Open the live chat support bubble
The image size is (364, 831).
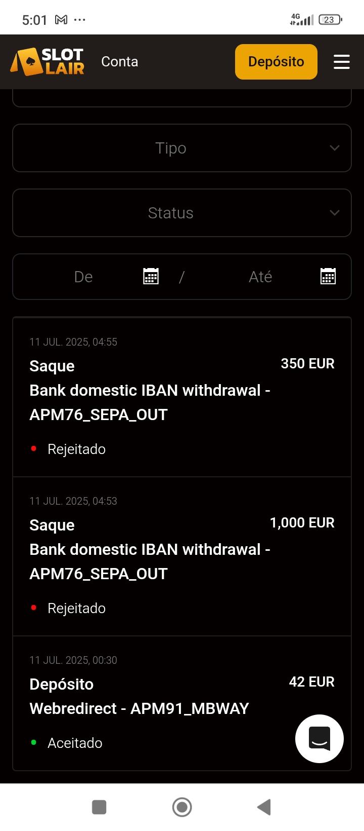coord(320,738)
